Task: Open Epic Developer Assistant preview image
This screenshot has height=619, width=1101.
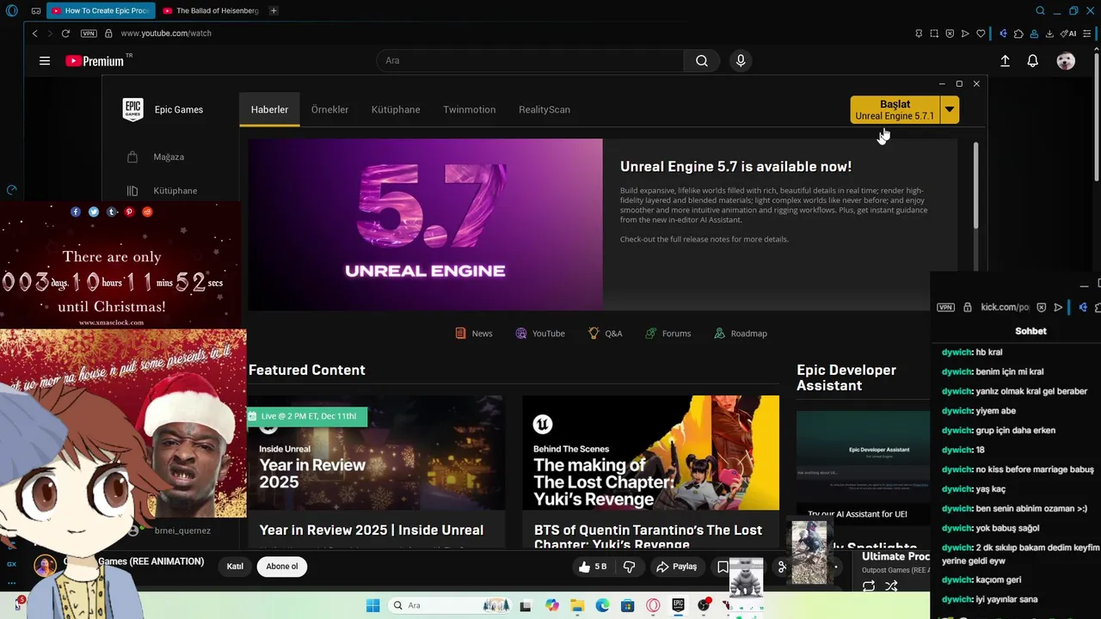Action: point(863,456)
